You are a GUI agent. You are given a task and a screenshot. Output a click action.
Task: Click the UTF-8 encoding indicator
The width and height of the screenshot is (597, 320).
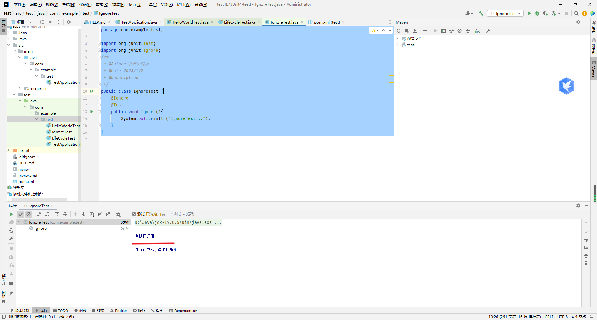562,317
